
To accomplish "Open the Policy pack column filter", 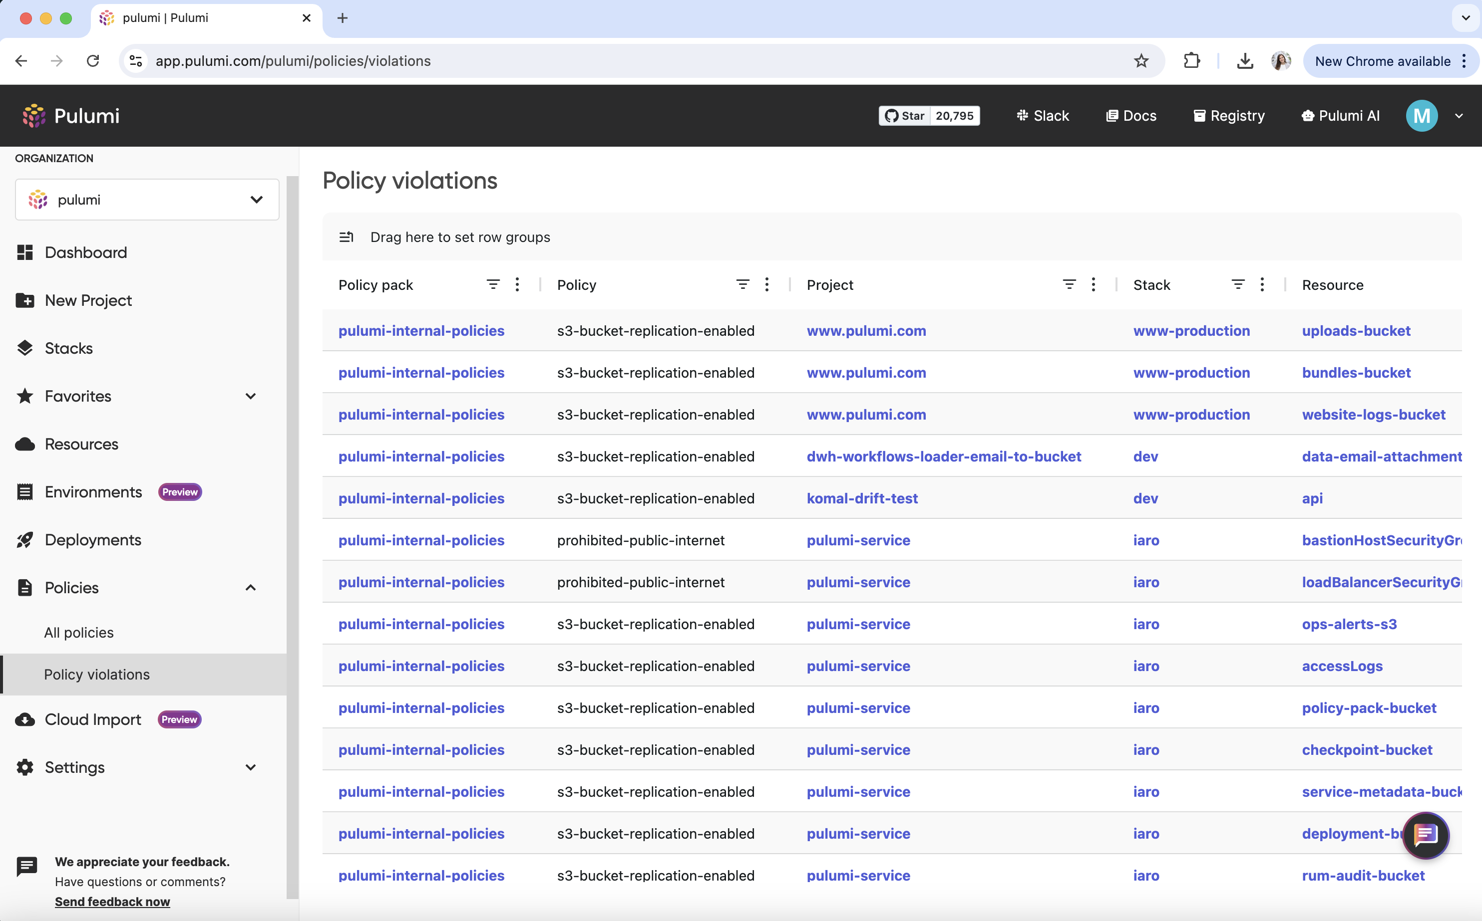I will coord(493,284).
